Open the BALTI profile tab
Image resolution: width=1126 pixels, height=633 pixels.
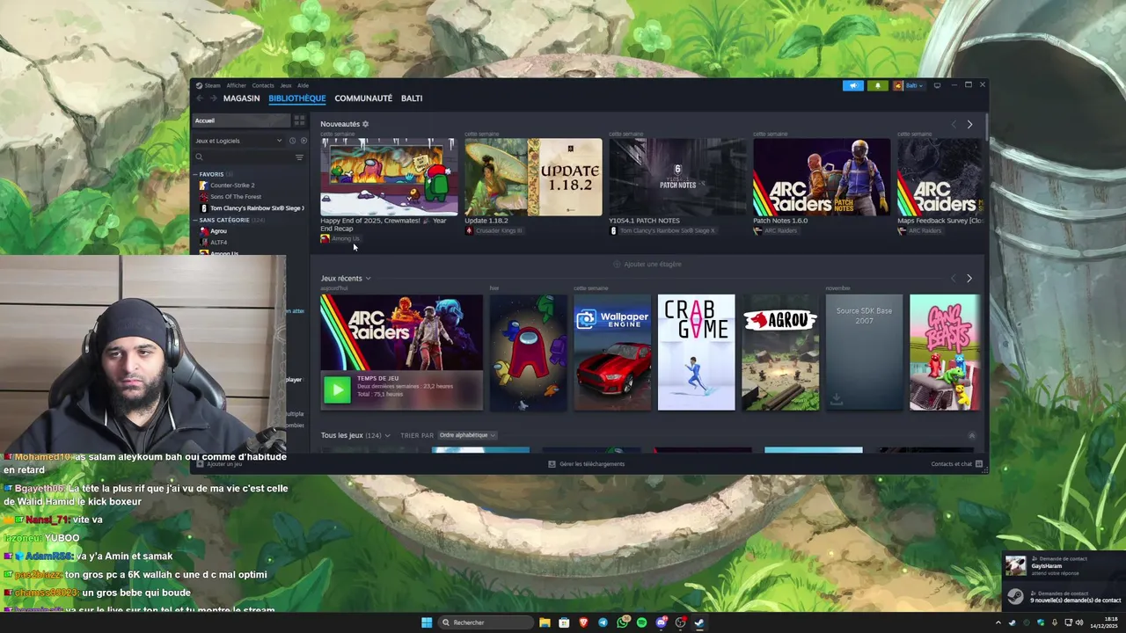(412, 98)
